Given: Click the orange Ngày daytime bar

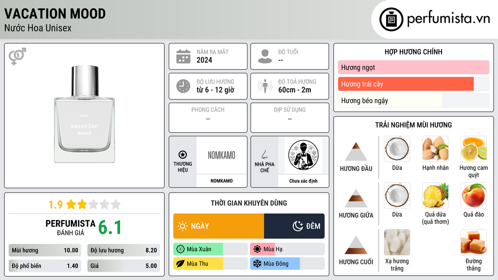Looking at the screenshot, I should pos(218,226).
